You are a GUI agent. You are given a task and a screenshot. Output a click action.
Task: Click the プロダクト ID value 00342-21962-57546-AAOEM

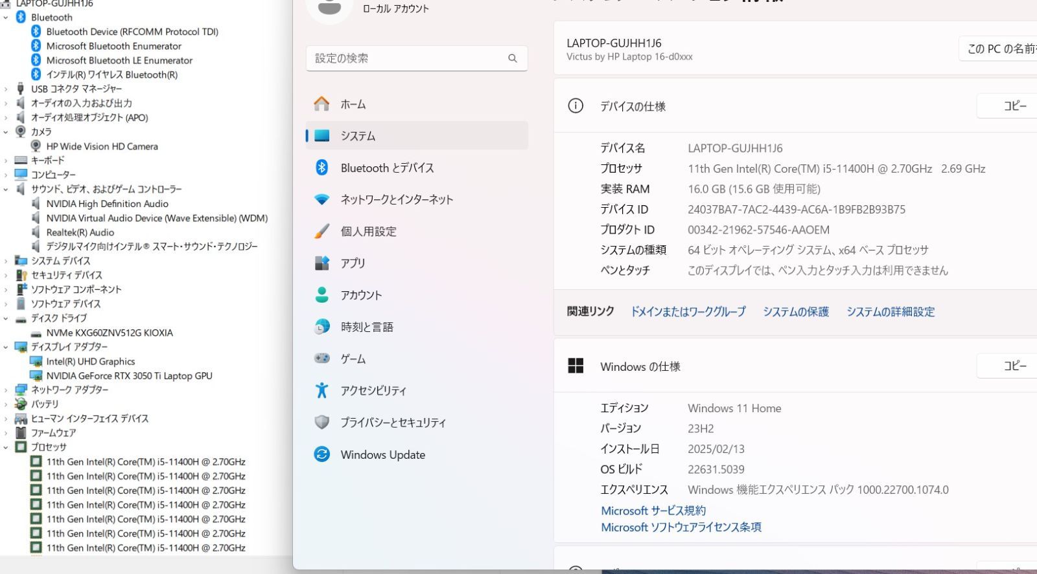(x=758, y=230)
